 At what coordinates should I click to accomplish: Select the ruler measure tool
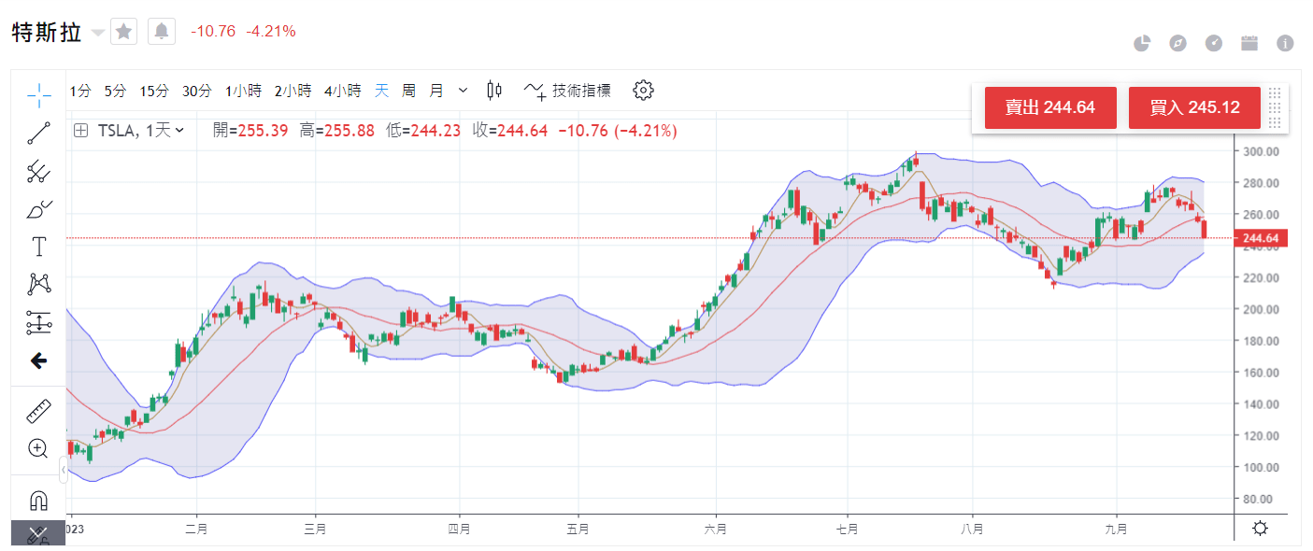pos(39,410)
